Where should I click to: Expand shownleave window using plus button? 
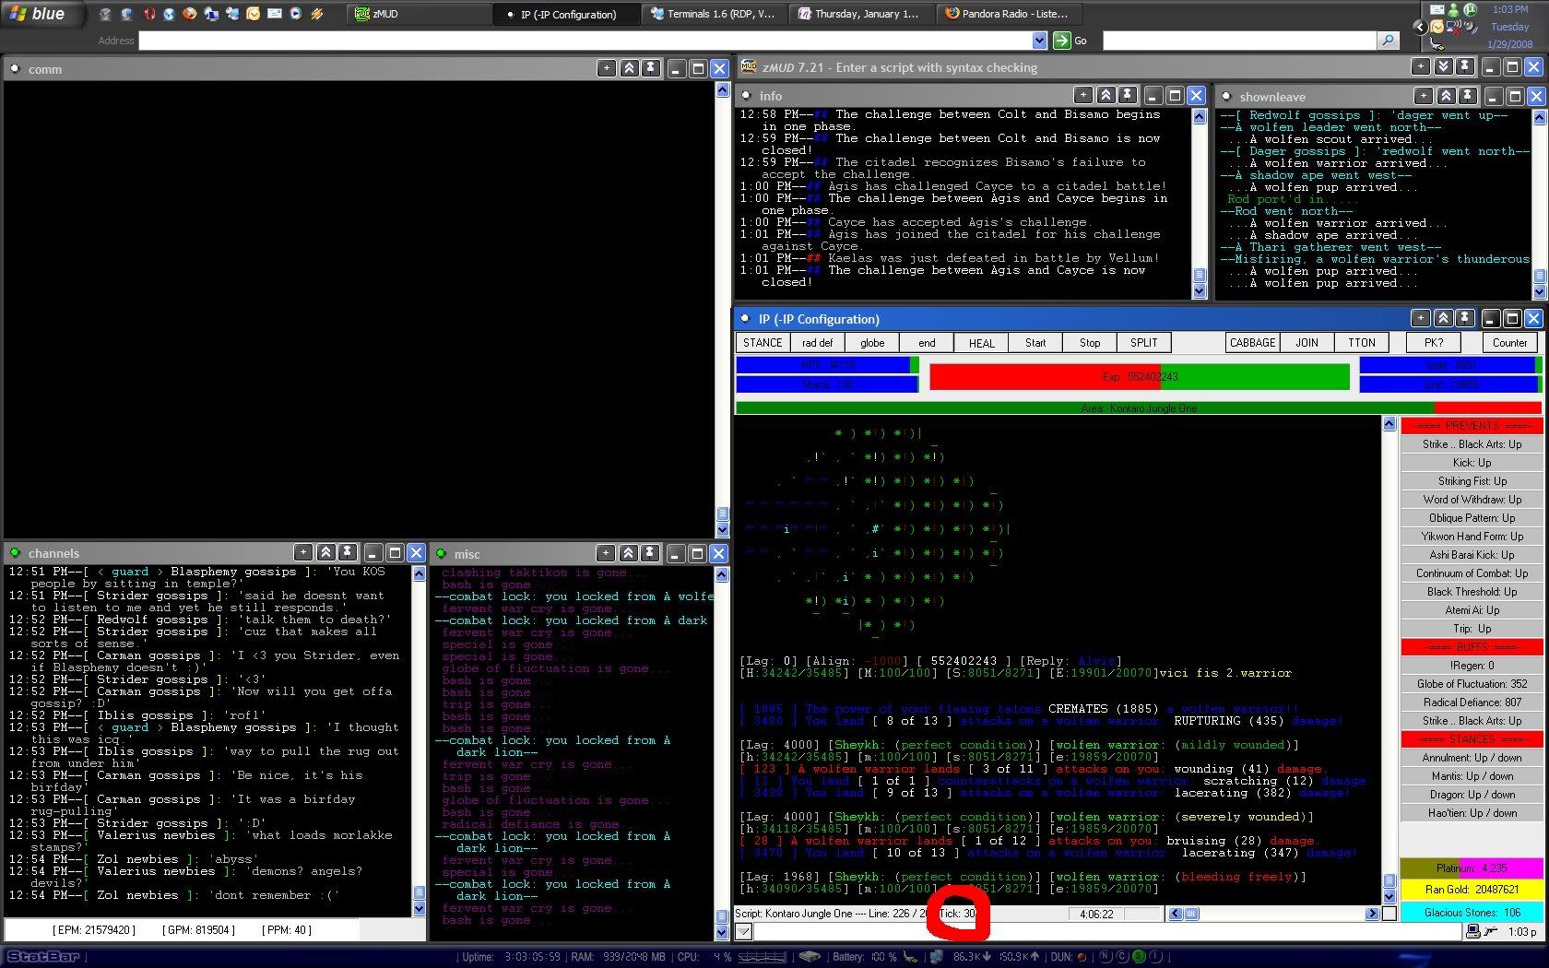[x=1424, y=96]
